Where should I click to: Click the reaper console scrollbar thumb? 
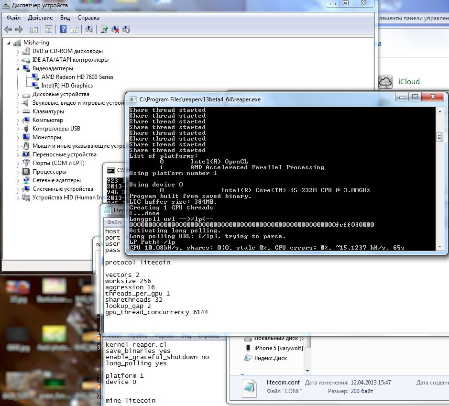(x=440, y=137)
